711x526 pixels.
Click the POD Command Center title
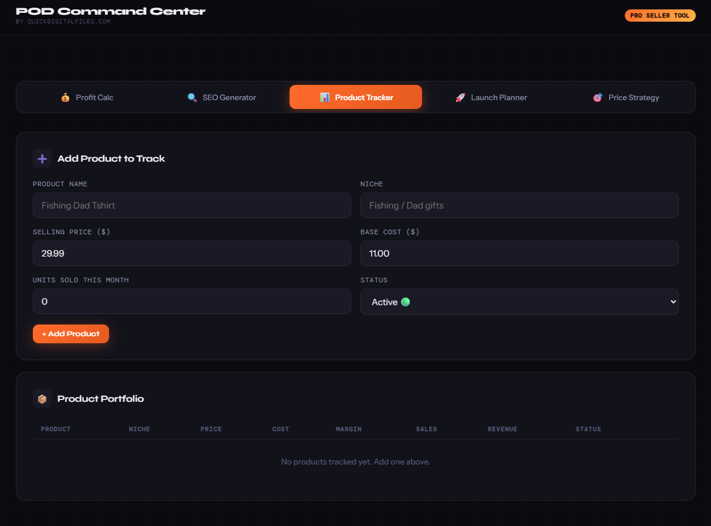click(x=111, y=11)
